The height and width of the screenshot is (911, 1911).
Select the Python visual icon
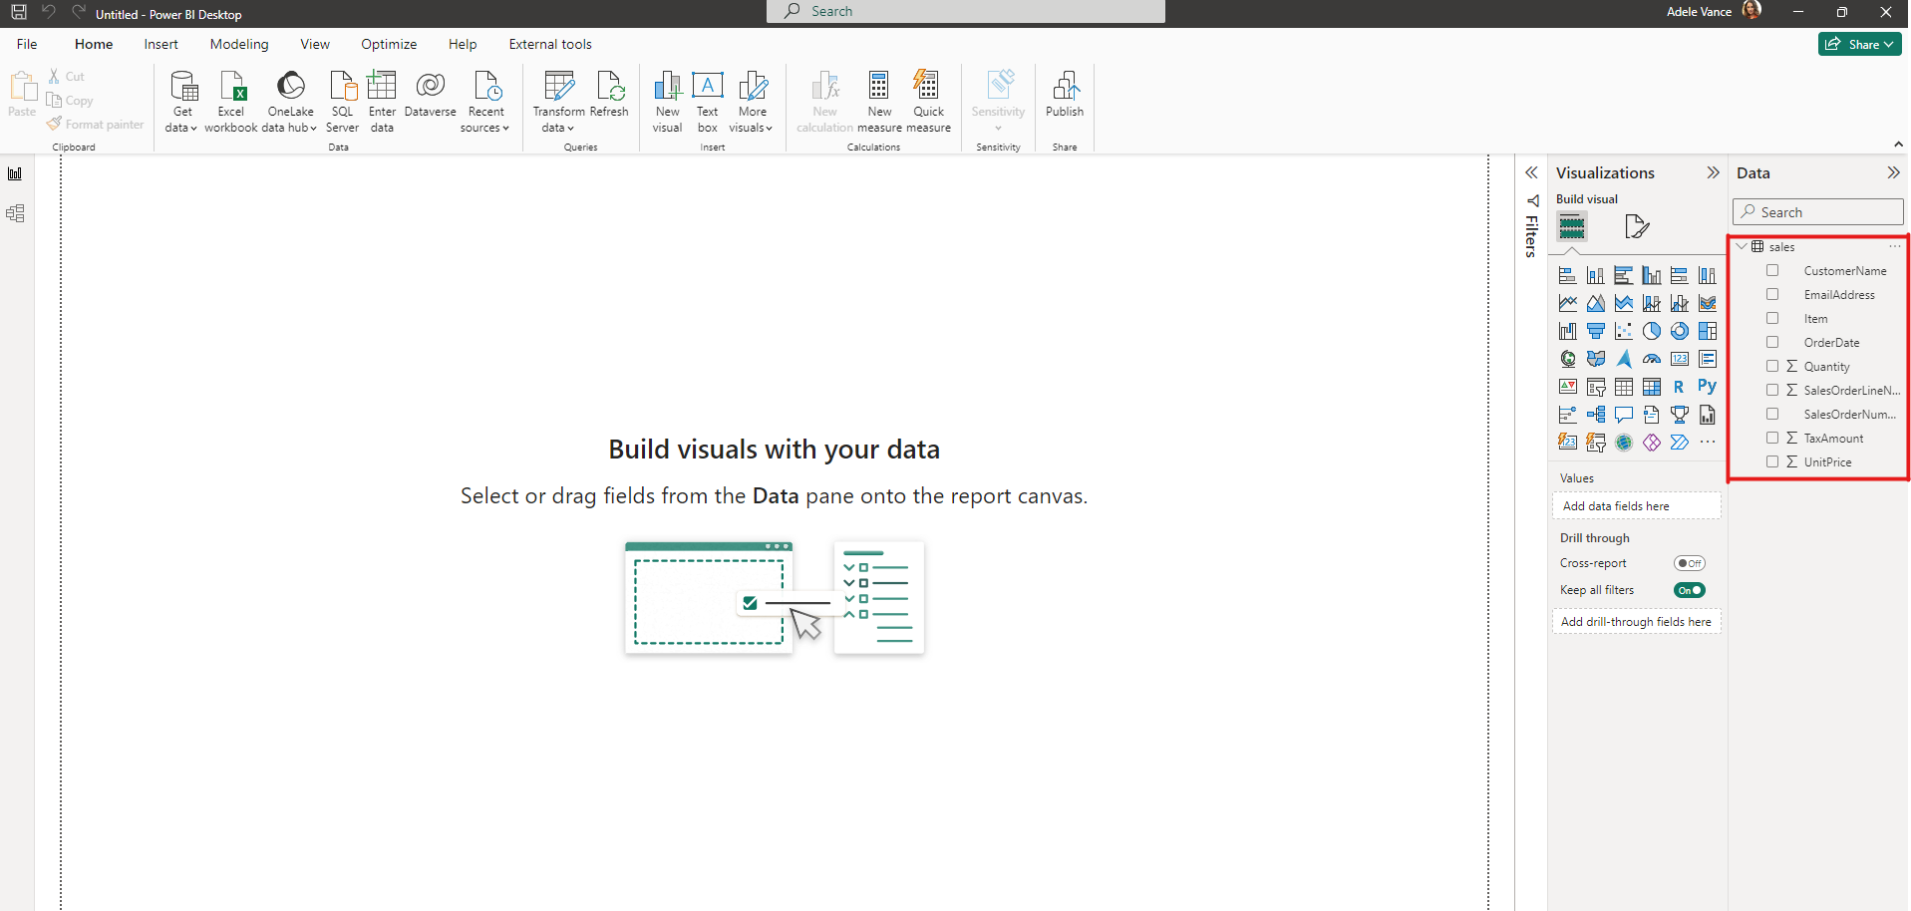(1707, 387)
